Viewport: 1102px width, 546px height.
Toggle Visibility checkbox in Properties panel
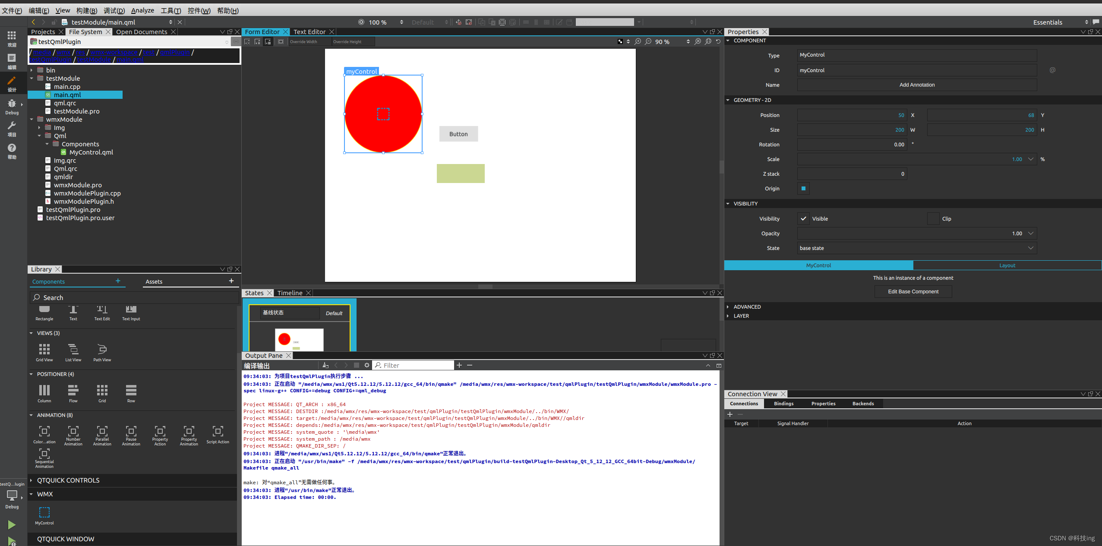804,218
